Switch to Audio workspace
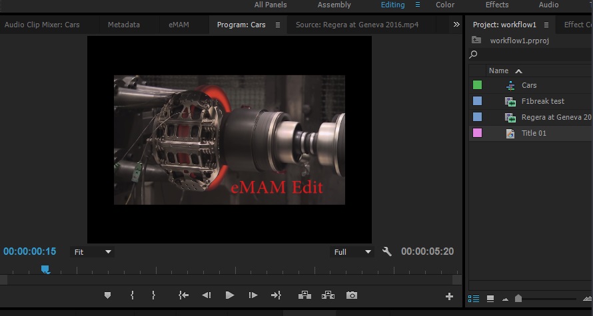This screenshot has height=316, width=593. pyautogui.click(x=548, y=5)
